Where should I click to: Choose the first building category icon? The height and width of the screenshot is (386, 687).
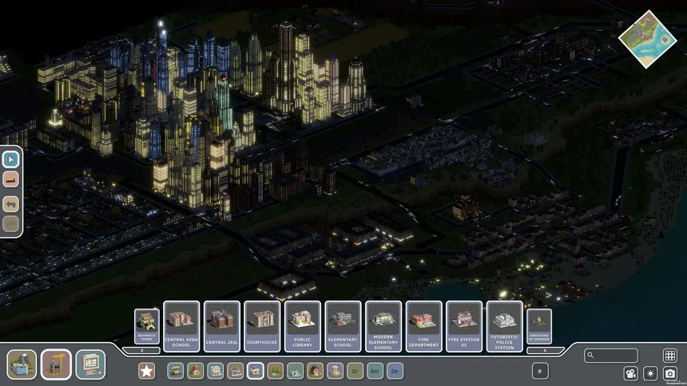click(x=175, y=371)
